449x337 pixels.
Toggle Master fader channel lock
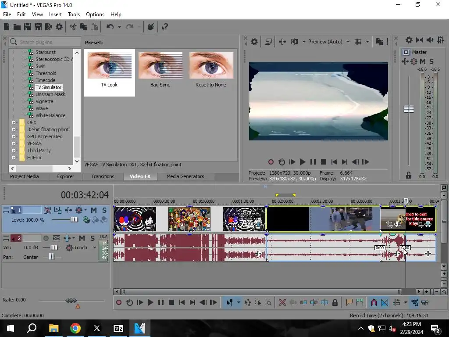pyautogui.click(x=409, y=175)
